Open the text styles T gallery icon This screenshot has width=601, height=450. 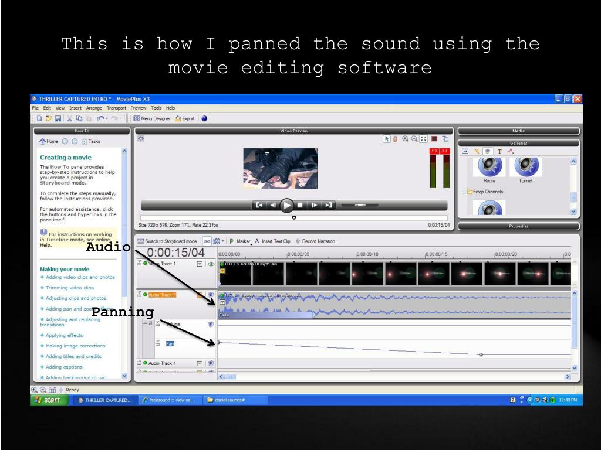[x=499, y=152]
